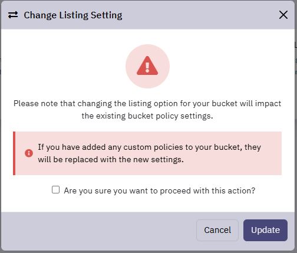Click the 'Are you sure you want to proceed' label

160,190
